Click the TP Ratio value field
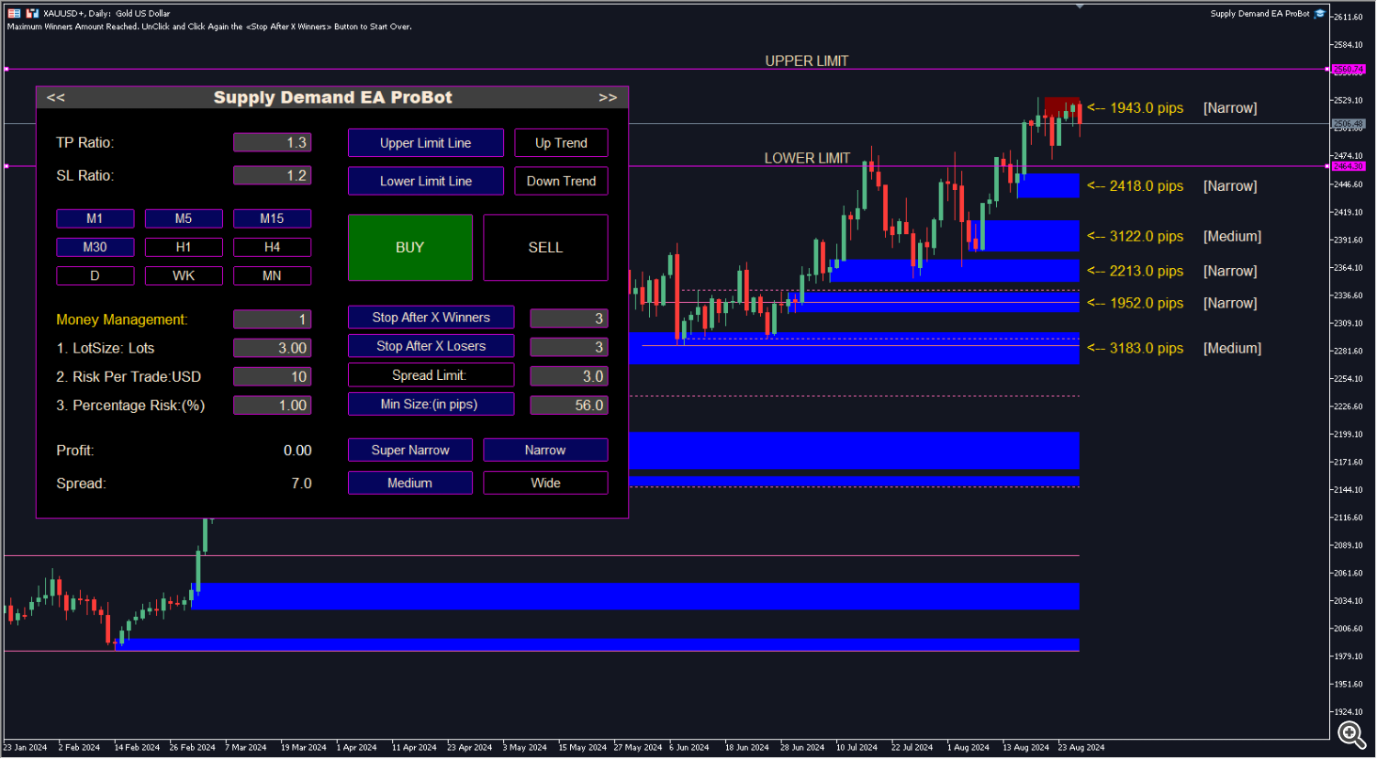Image resolution: width=1377 pixels, height=759 pixels. [x=272, y=142]
